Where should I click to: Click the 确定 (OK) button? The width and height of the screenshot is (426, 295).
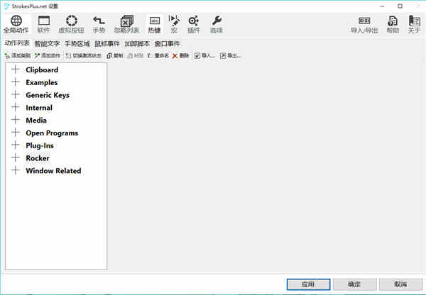[354, 284]
